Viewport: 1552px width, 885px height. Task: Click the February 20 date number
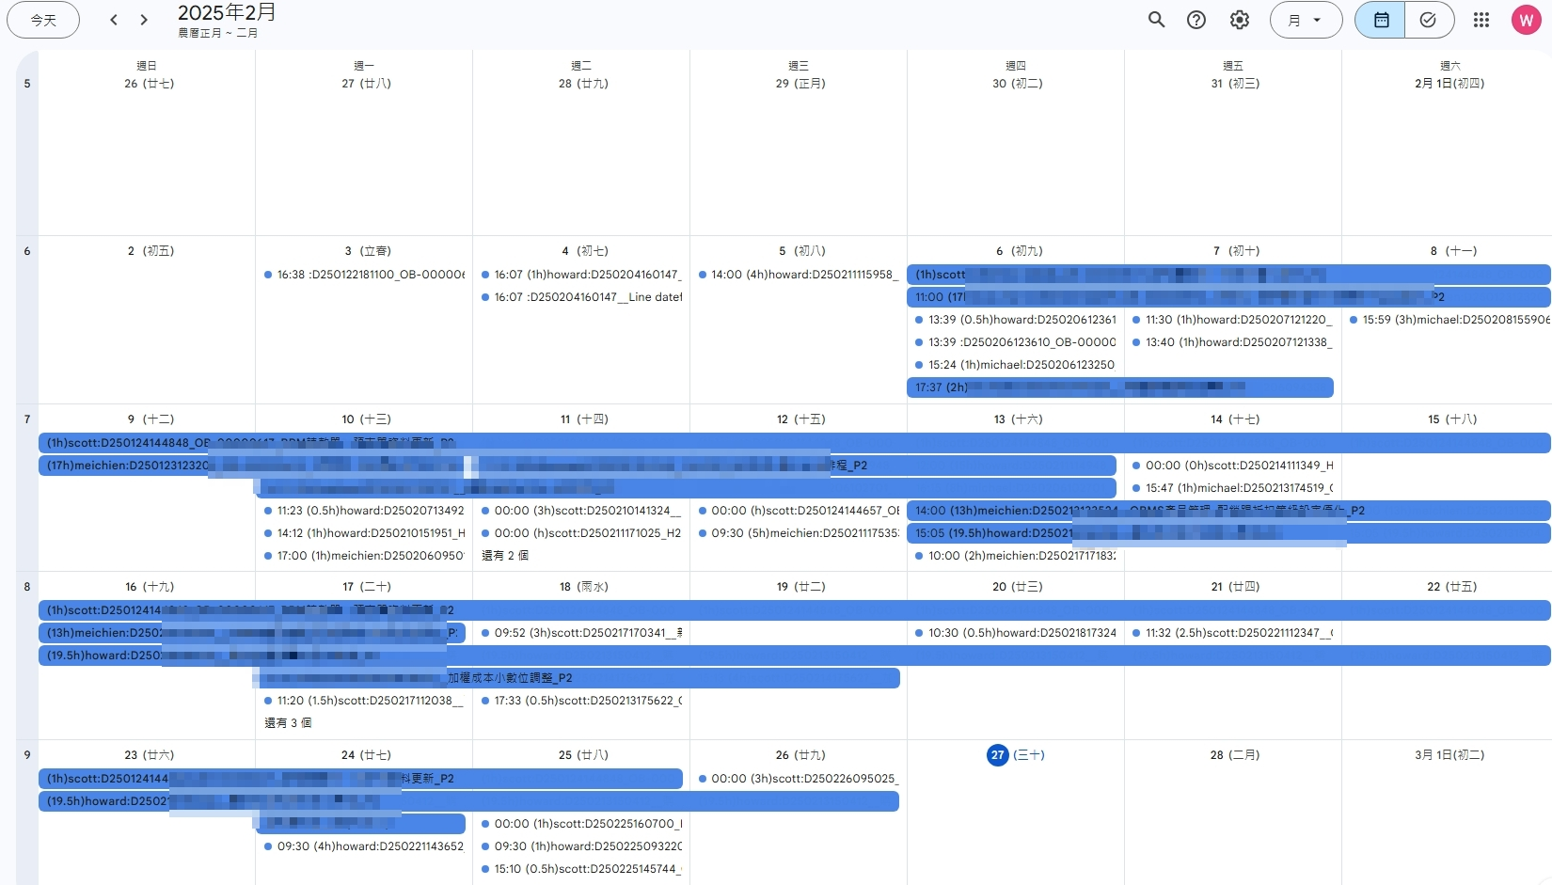coord(999,587)
